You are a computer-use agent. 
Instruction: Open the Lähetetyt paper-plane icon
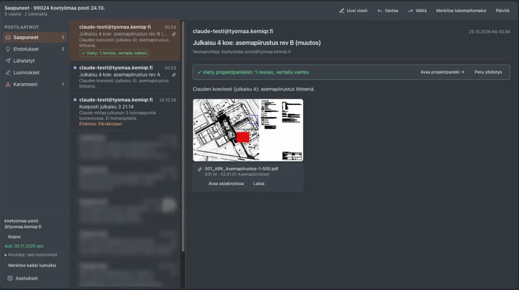tap(8, 61)
